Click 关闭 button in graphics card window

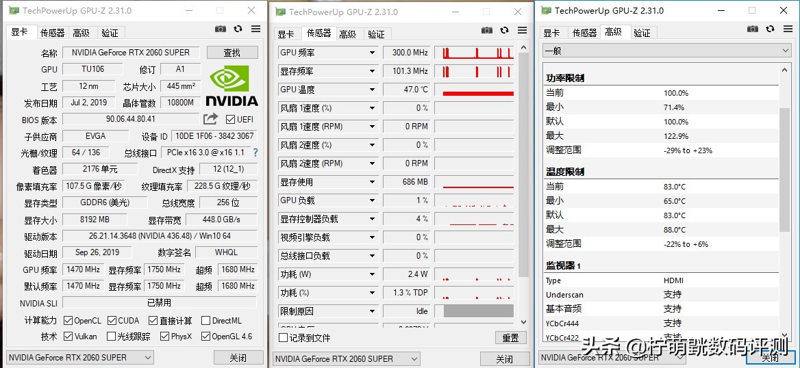[x=238, y=357]
